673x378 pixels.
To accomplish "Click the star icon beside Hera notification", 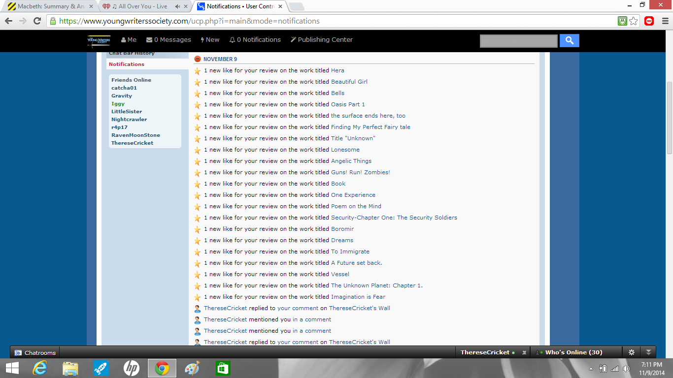I will 198,71.
